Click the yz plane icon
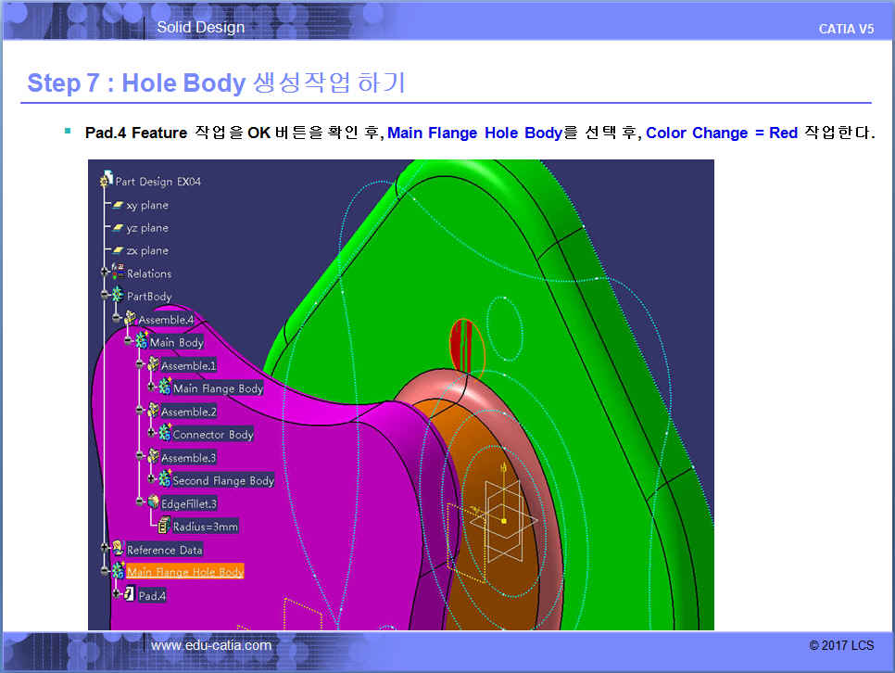895x673 pixels. point(118,228)
